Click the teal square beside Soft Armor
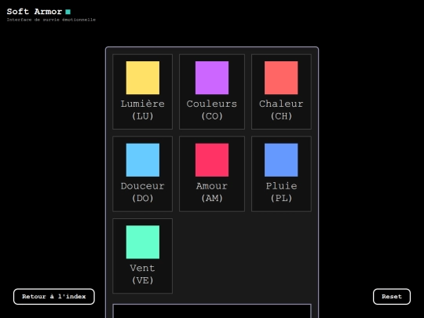This screenshot has width=424, height=318. (68, 12)
